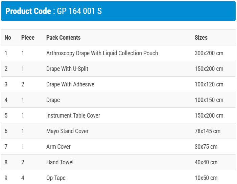The width and height of the screenshot is (237, 184).
Task: Select Arthroscopy Drape With Liquid Collection Pouch
Action: click(x=102, y=53)
